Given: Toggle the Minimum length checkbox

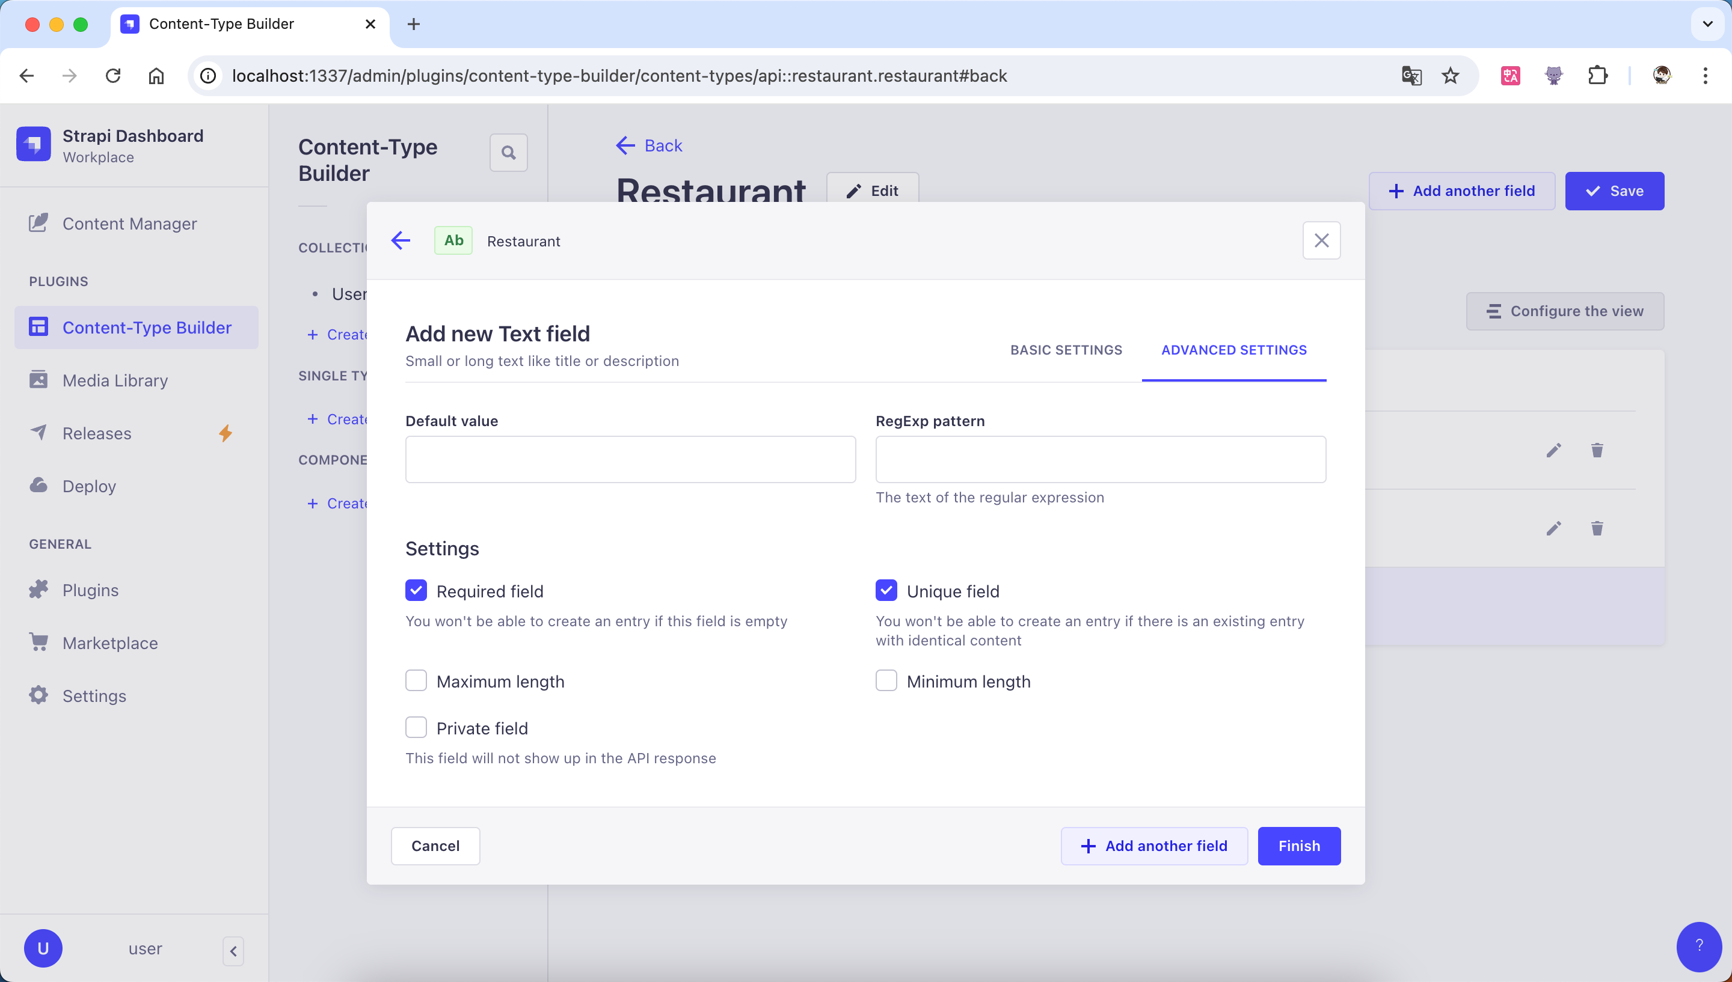Looking at the screenshot, I should 886,680.
